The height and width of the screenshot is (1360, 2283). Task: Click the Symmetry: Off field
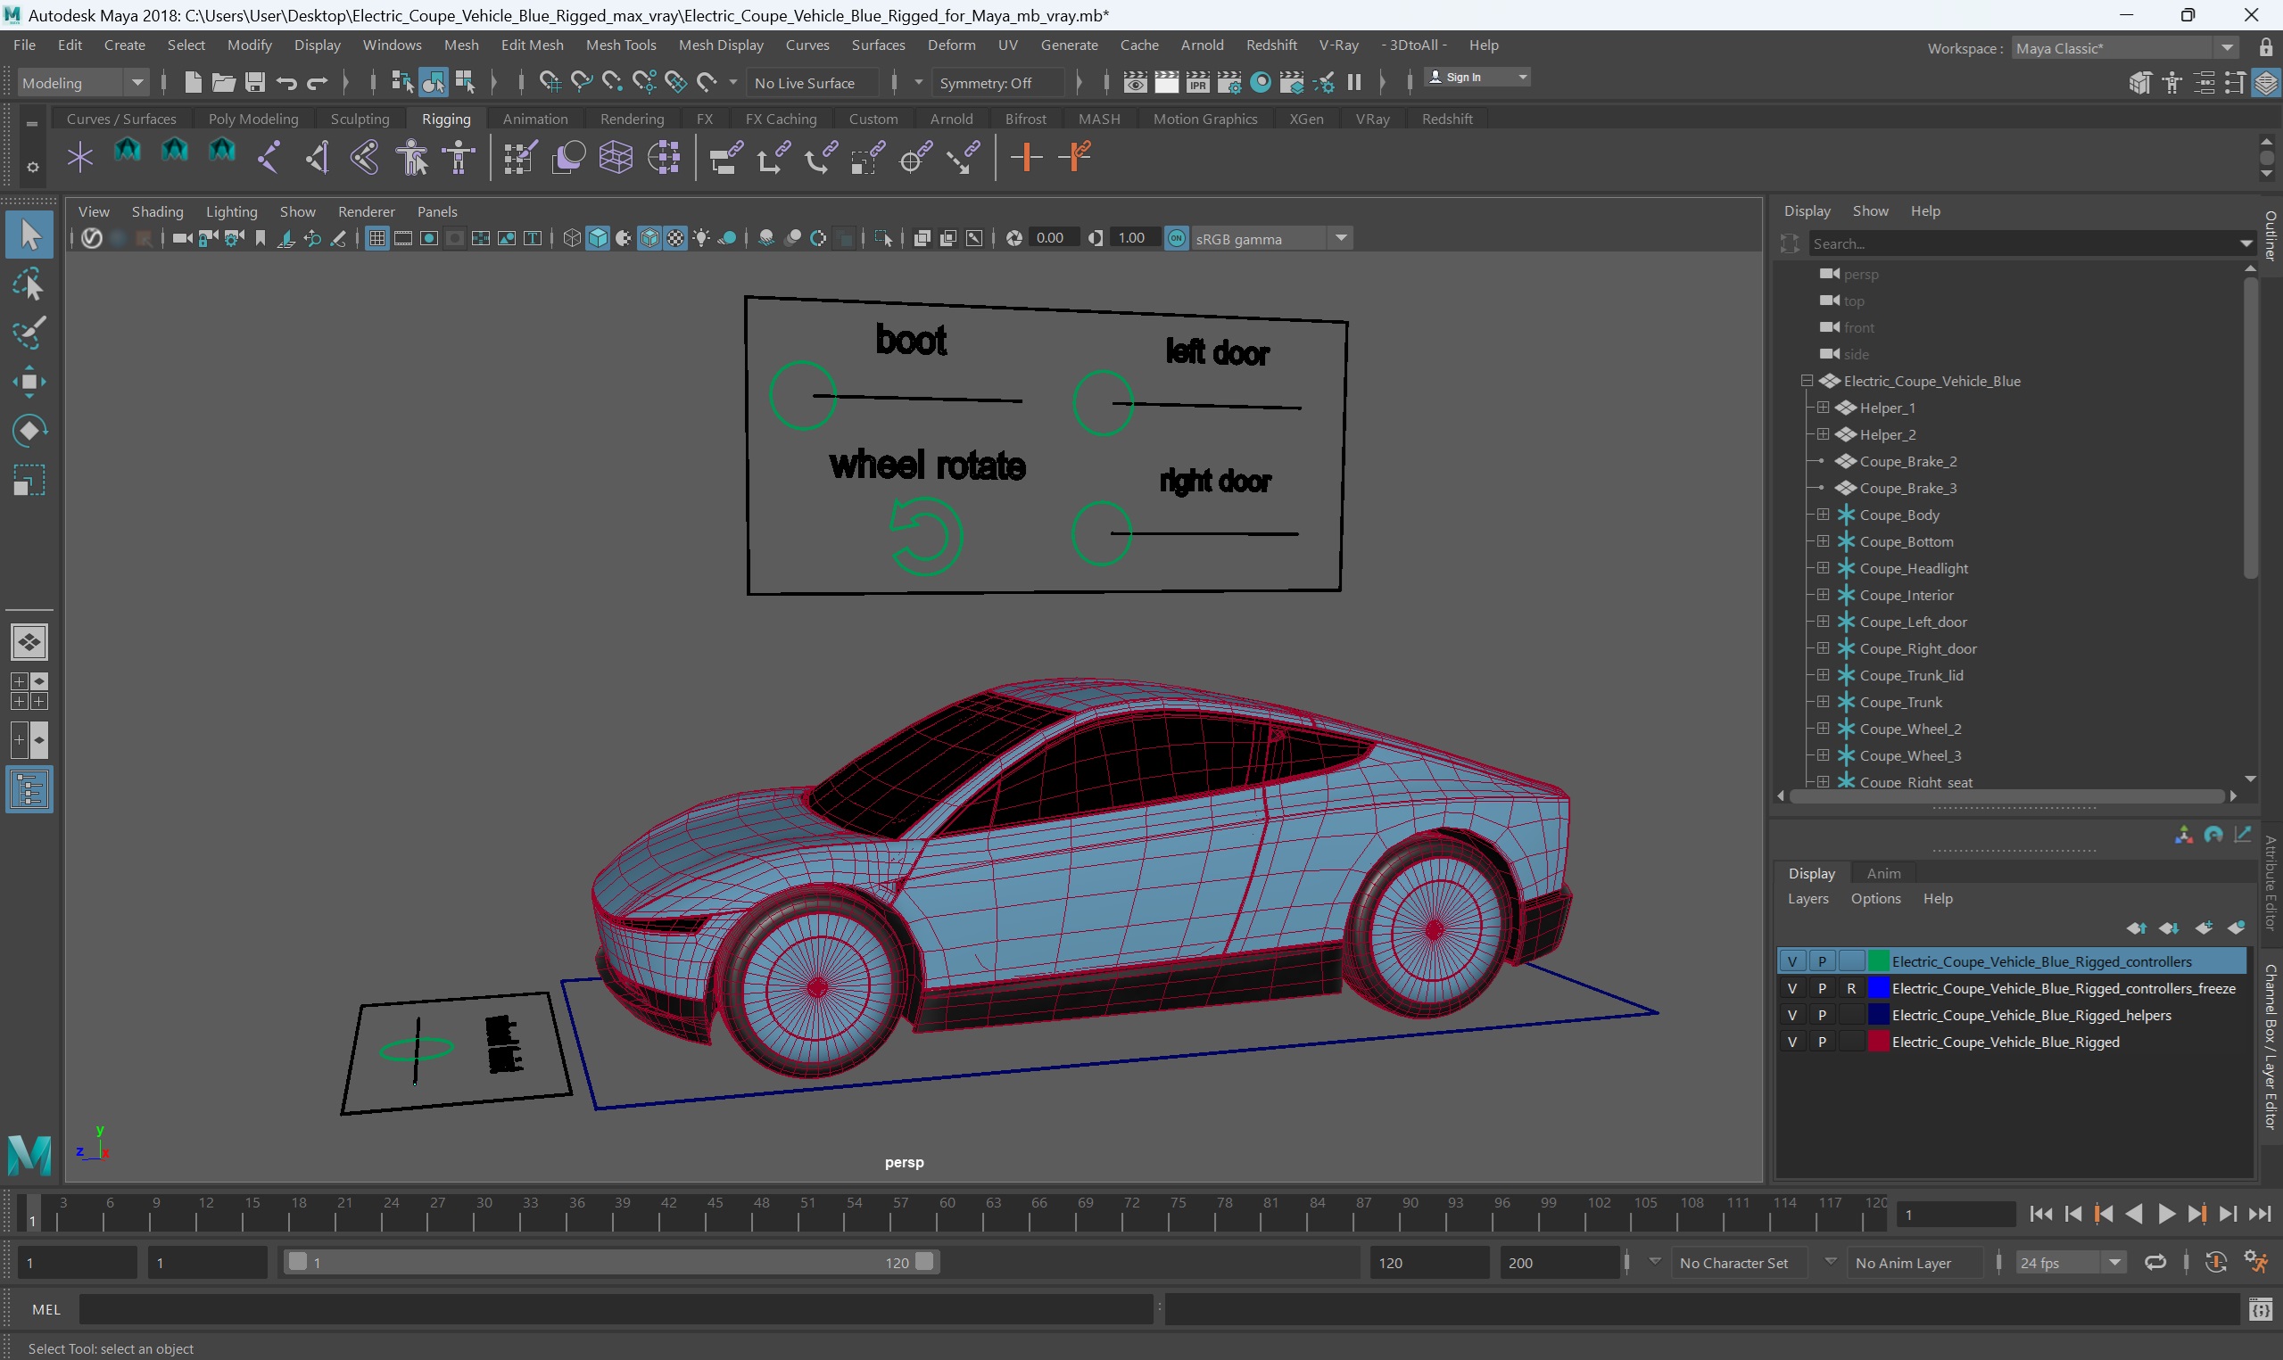tap(997, 82)
